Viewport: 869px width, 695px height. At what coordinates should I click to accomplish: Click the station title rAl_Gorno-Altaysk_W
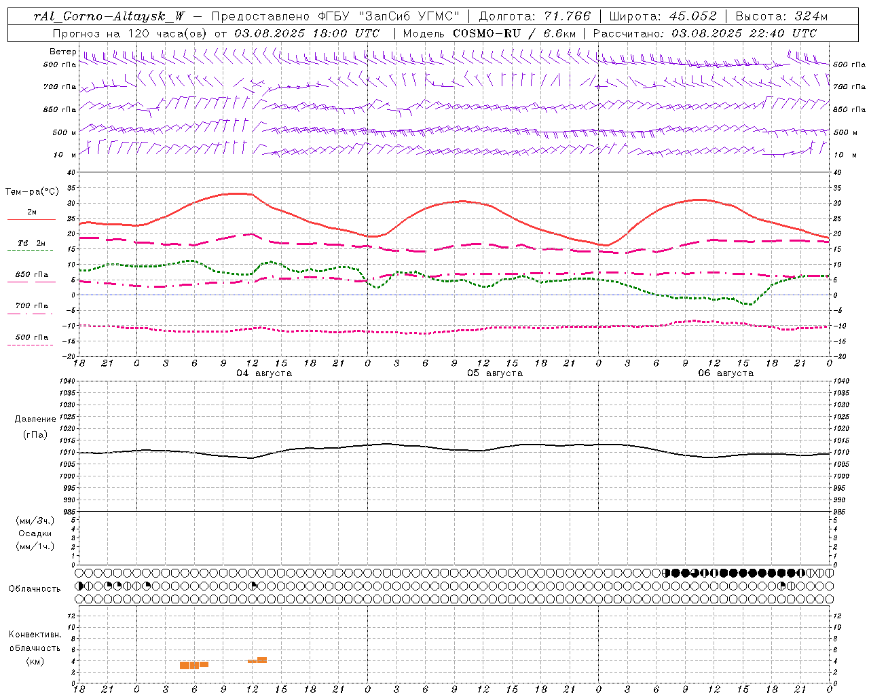click(110, 16)
